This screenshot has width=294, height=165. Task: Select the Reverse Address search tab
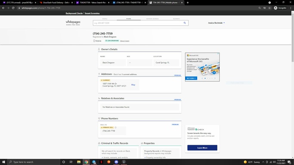[152, 19]
